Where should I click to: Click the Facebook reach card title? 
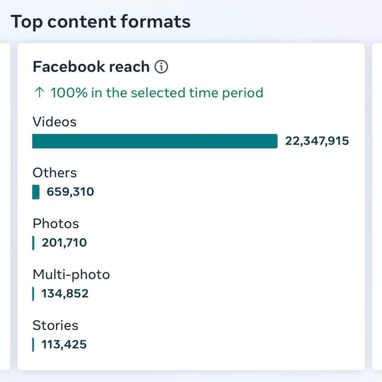91,67
